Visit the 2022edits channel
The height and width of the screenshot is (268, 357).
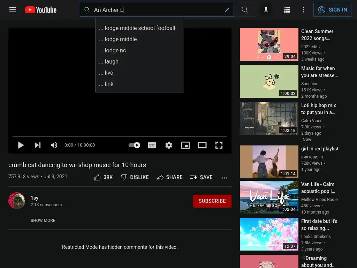point(310,46)
